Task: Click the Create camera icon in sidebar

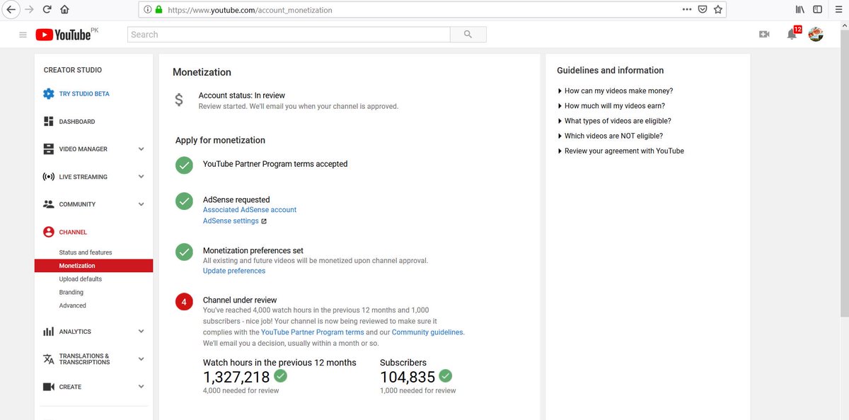Action: pos(48,387)
